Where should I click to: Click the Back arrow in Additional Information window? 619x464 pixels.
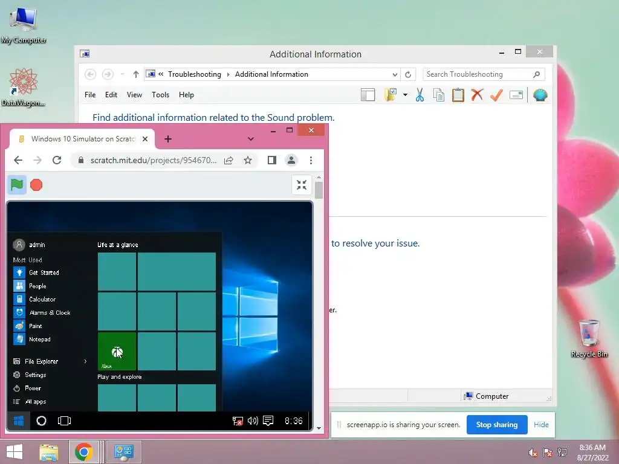click(x=91, y=74)
